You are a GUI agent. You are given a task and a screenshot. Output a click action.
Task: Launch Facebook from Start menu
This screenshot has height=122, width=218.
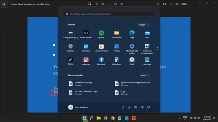click(101, 61)
